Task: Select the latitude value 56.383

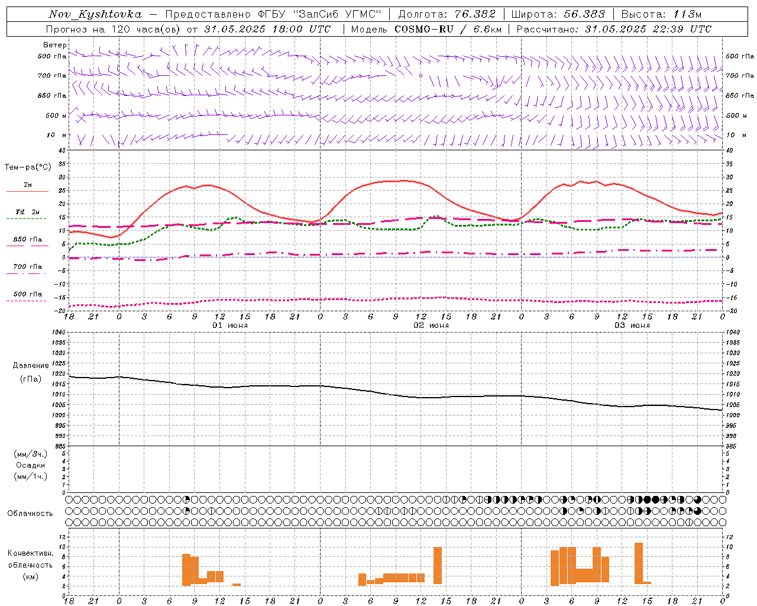Action: coord(584,14)
